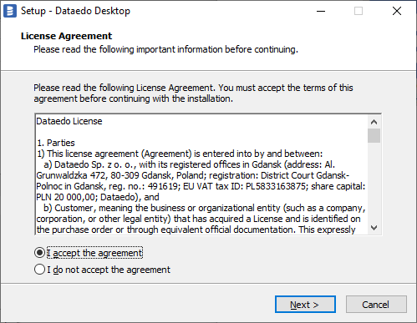The width and height of the screenshot is (417, 323).
Task: Click line 'PLN 20 000,00; Dataedo), and'
Action: point(98,197)
